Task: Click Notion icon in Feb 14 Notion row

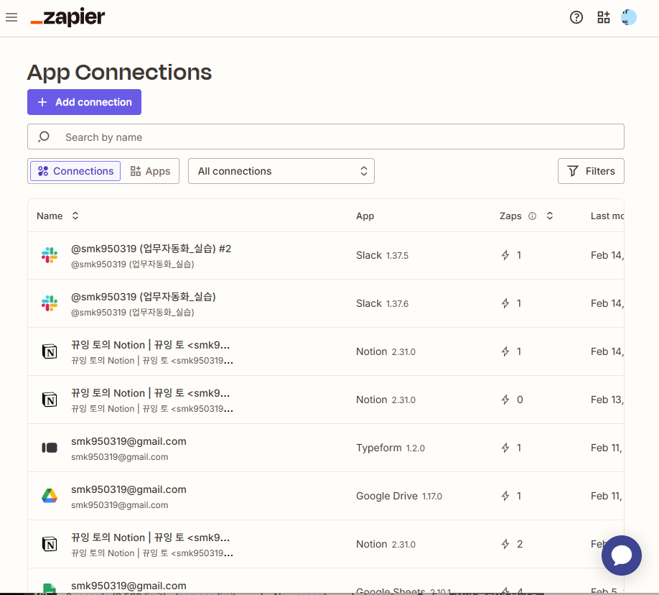Action: [x=50, y=351]
